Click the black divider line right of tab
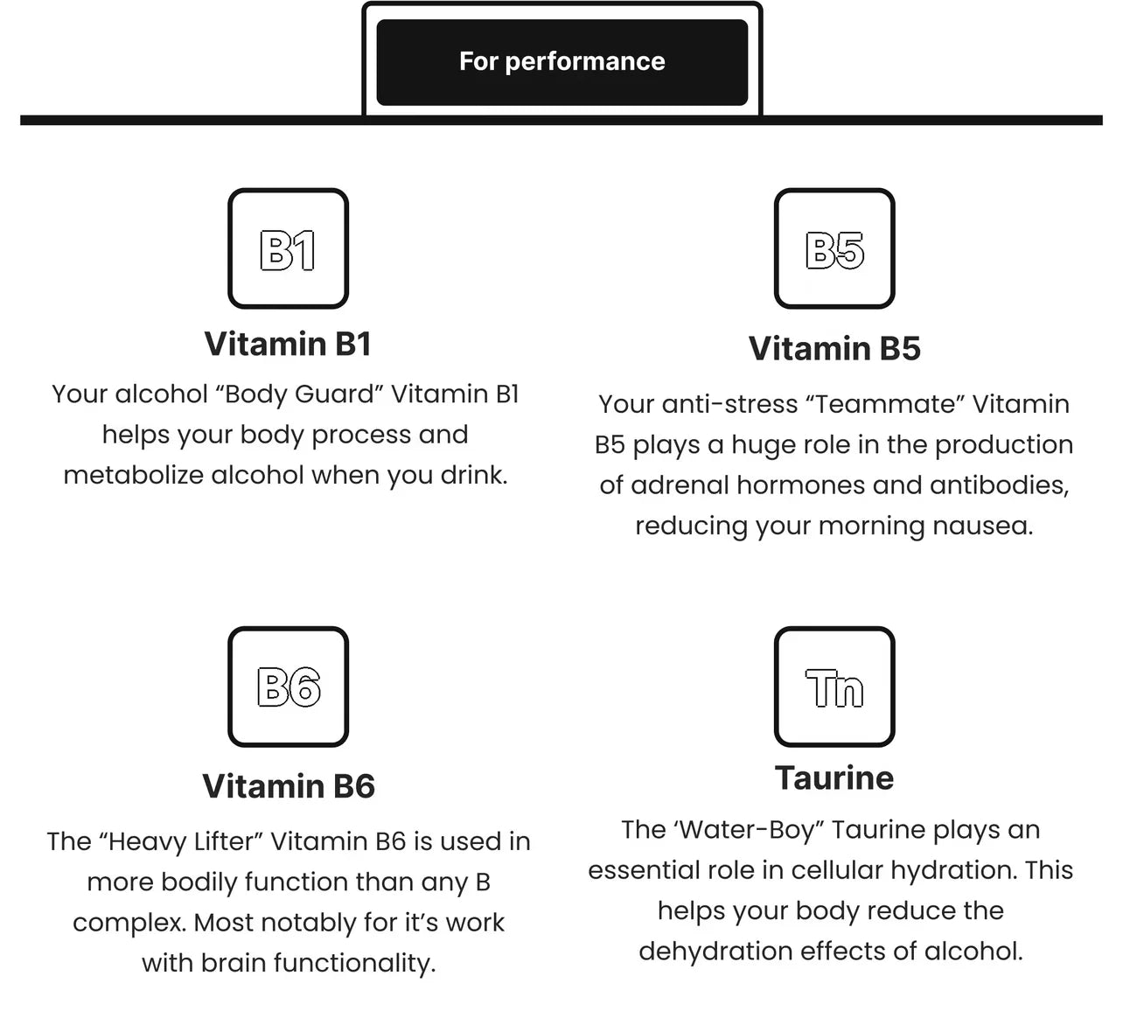 [x=931, y=120]
